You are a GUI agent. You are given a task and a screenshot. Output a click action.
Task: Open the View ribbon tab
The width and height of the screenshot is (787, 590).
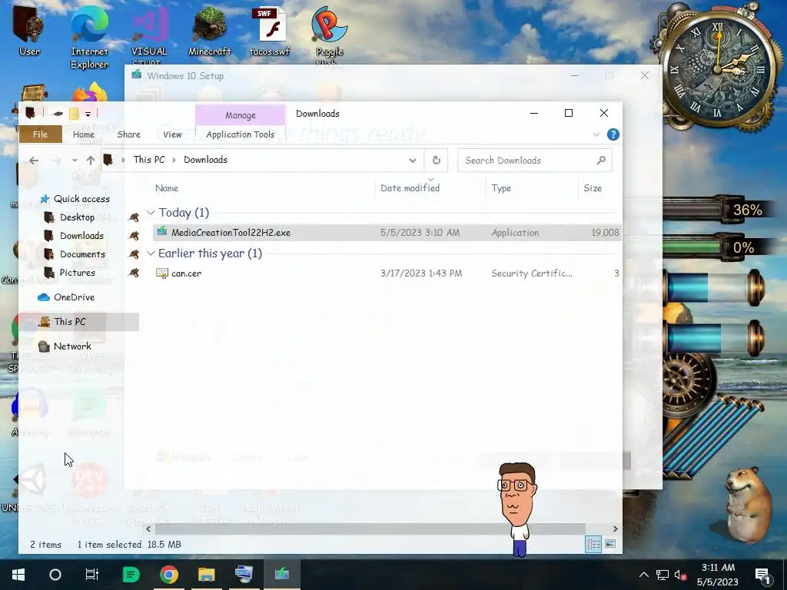[x=172, y=134]
